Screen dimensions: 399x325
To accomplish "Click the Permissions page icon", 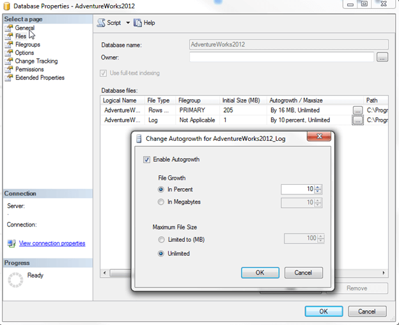I will [9, 69].
